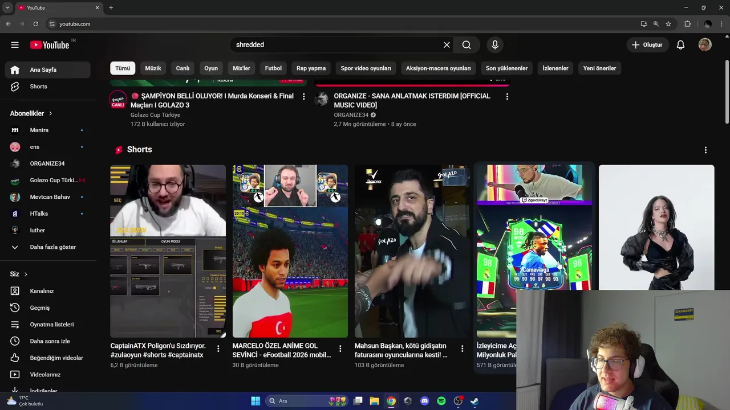Screen dimensions: 730x410
Task: Open the tab search dropdown in Chrome
Action: [7, 7]
